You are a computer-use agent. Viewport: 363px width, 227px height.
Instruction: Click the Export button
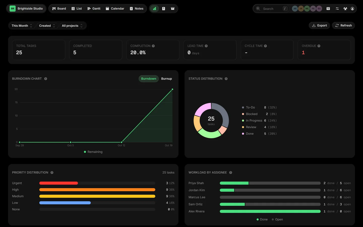pos(319,25)
